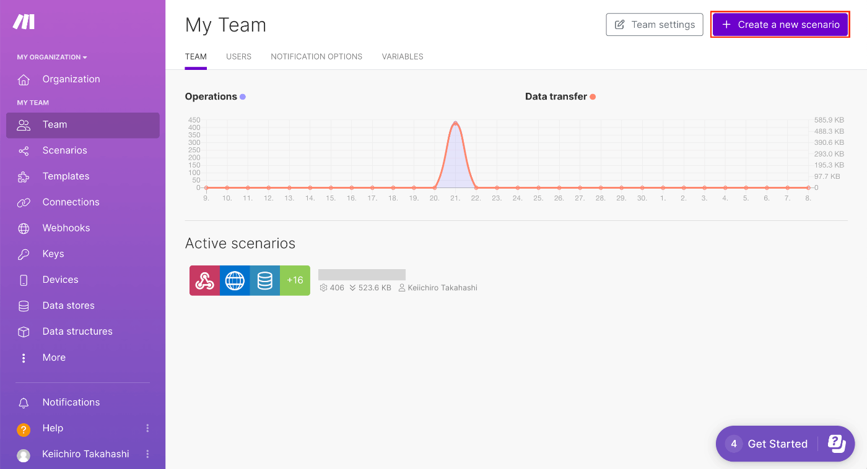Viewport: 867px width, 469px height.
Task: Open the VARIABLES tab
Action: (x=403, y=56)
